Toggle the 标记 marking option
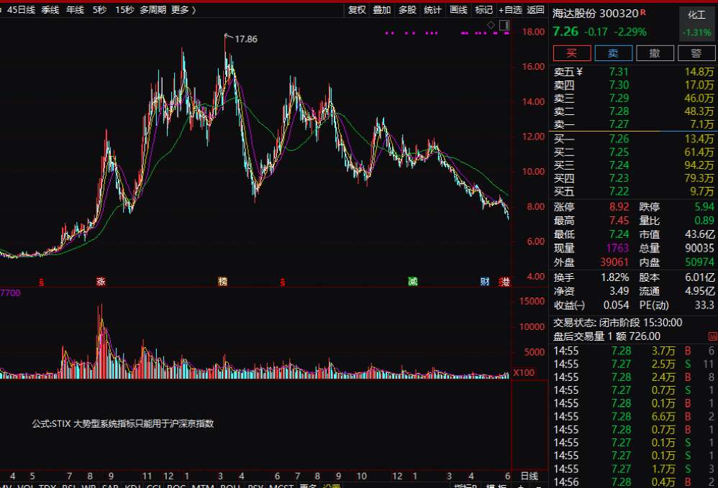 click(x=484, y=9)
